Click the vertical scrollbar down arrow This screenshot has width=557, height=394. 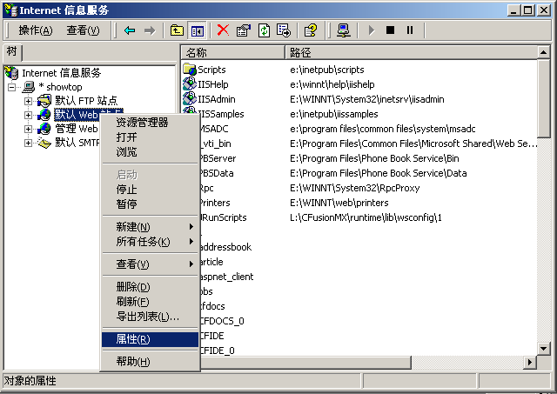click(x=544, y=346)
